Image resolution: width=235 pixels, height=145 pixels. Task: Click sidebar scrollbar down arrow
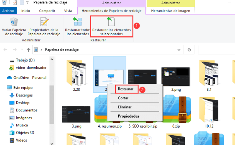[52, 144]
